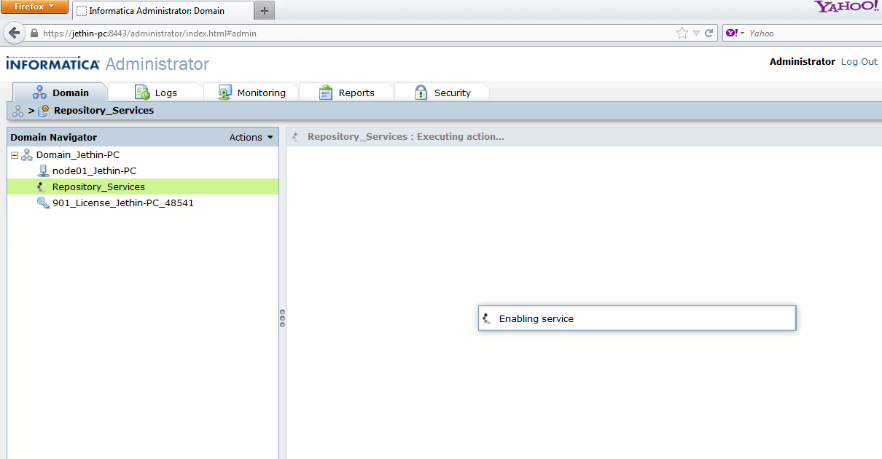The height and width of the screenshot is (459, 882).
Task: Collapse the Domain_Jethin-PC tree node
Action: click(15, 155)
